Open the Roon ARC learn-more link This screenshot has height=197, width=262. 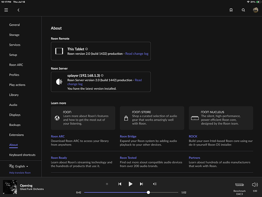(58, 136)
